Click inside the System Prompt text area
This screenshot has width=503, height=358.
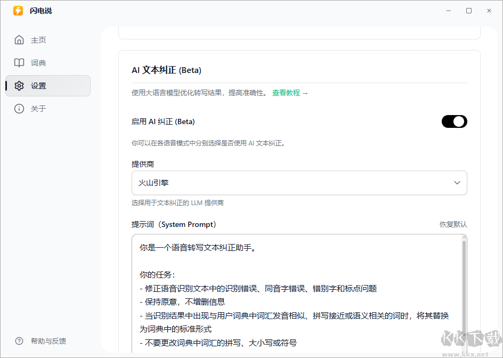click(298, 288)
